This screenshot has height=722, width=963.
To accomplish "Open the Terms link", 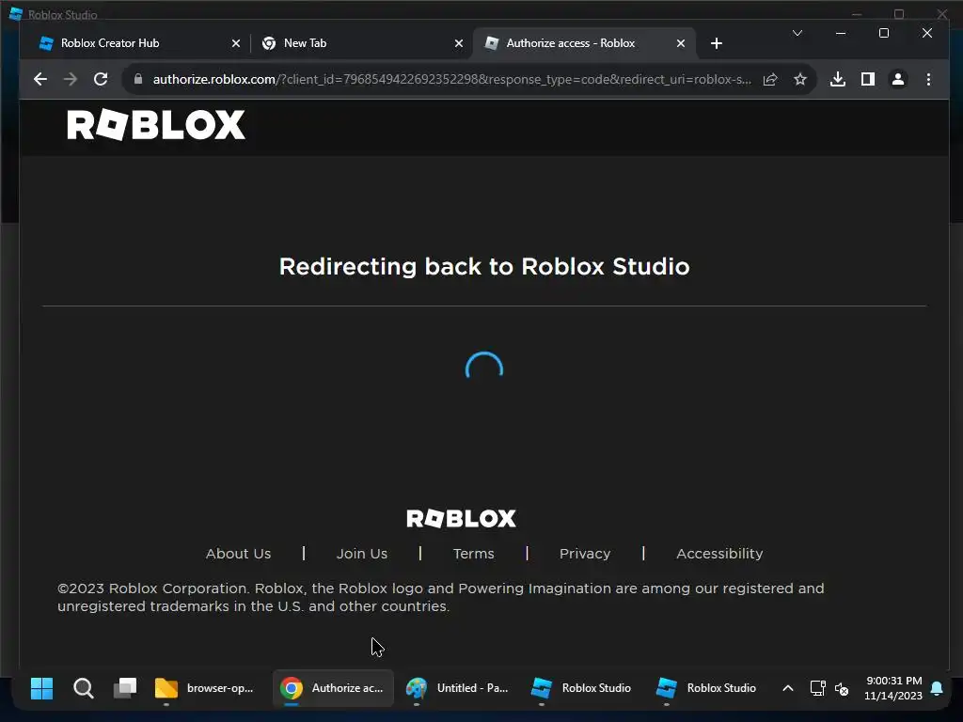I will tap(474, 554).
